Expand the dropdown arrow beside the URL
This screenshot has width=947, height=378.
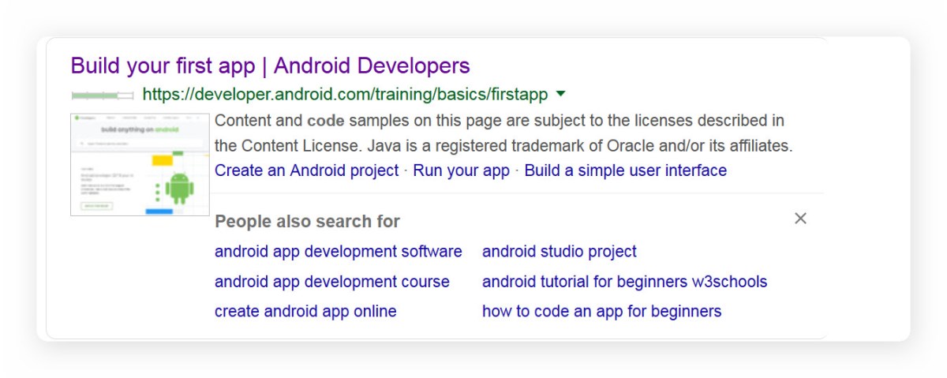561,94
